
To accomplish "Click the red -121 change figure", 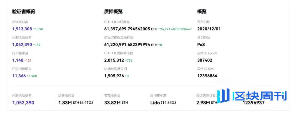I will tap(28, 60).
